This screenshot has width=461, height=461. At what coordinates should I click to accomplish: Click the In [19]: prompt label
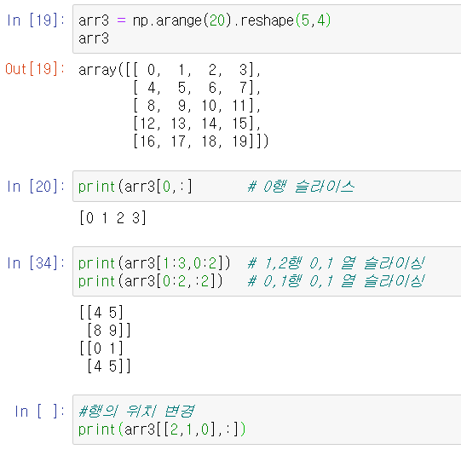click(x=36, y=20)
